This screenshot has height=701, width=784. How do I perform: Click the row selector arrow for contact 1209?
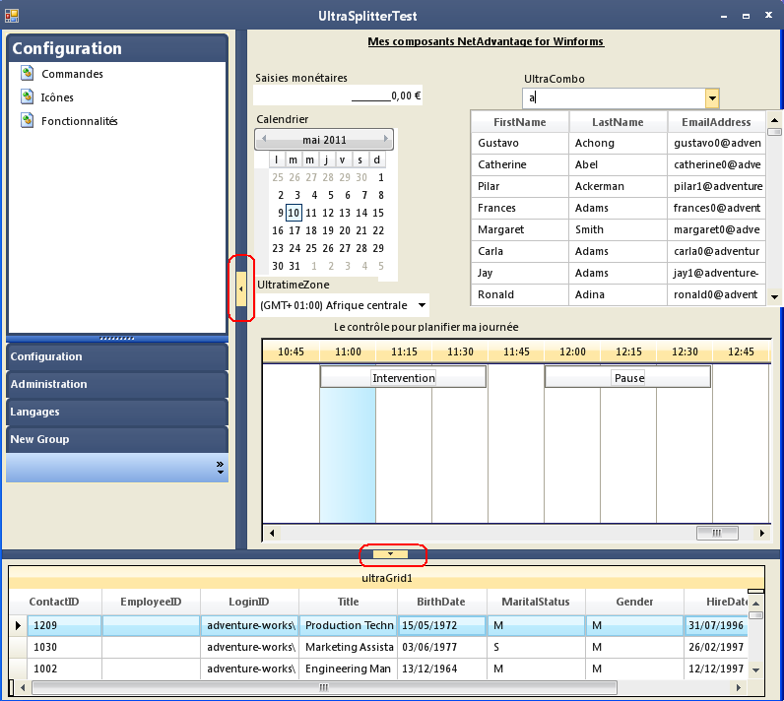18,625
